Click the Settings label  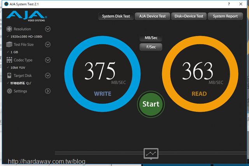(20, 91)
